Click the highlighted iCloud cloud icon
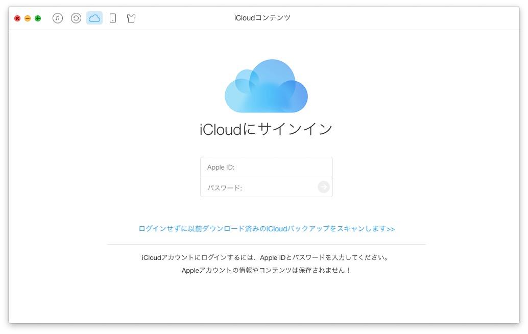This screenshot has width=528, height=334. click(94, 18)
